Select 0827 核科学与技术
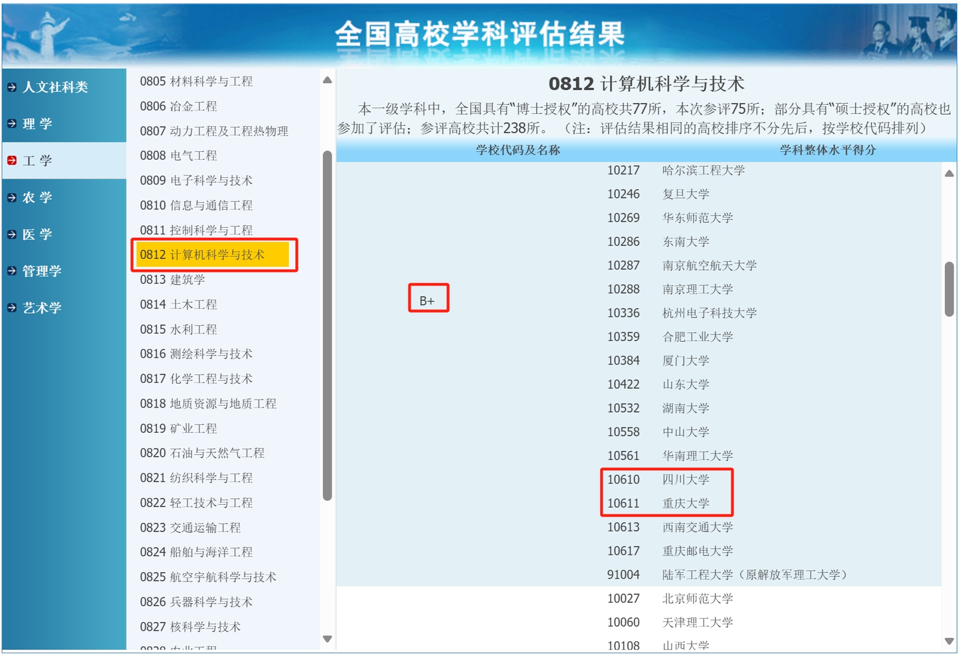This screenshot has width=959, height=656. tap(190, 627)
